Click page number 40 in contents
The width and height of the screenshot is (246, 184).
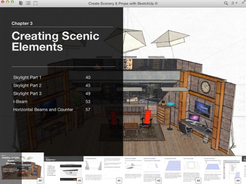tap(88, 78)
